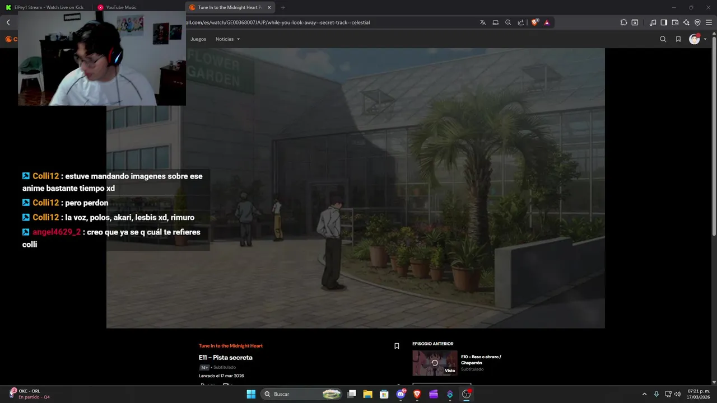This screenshot has height=403, width=717.
Task: Click the address bar URL
Action: pyautogui.click(x=278, y=22)
